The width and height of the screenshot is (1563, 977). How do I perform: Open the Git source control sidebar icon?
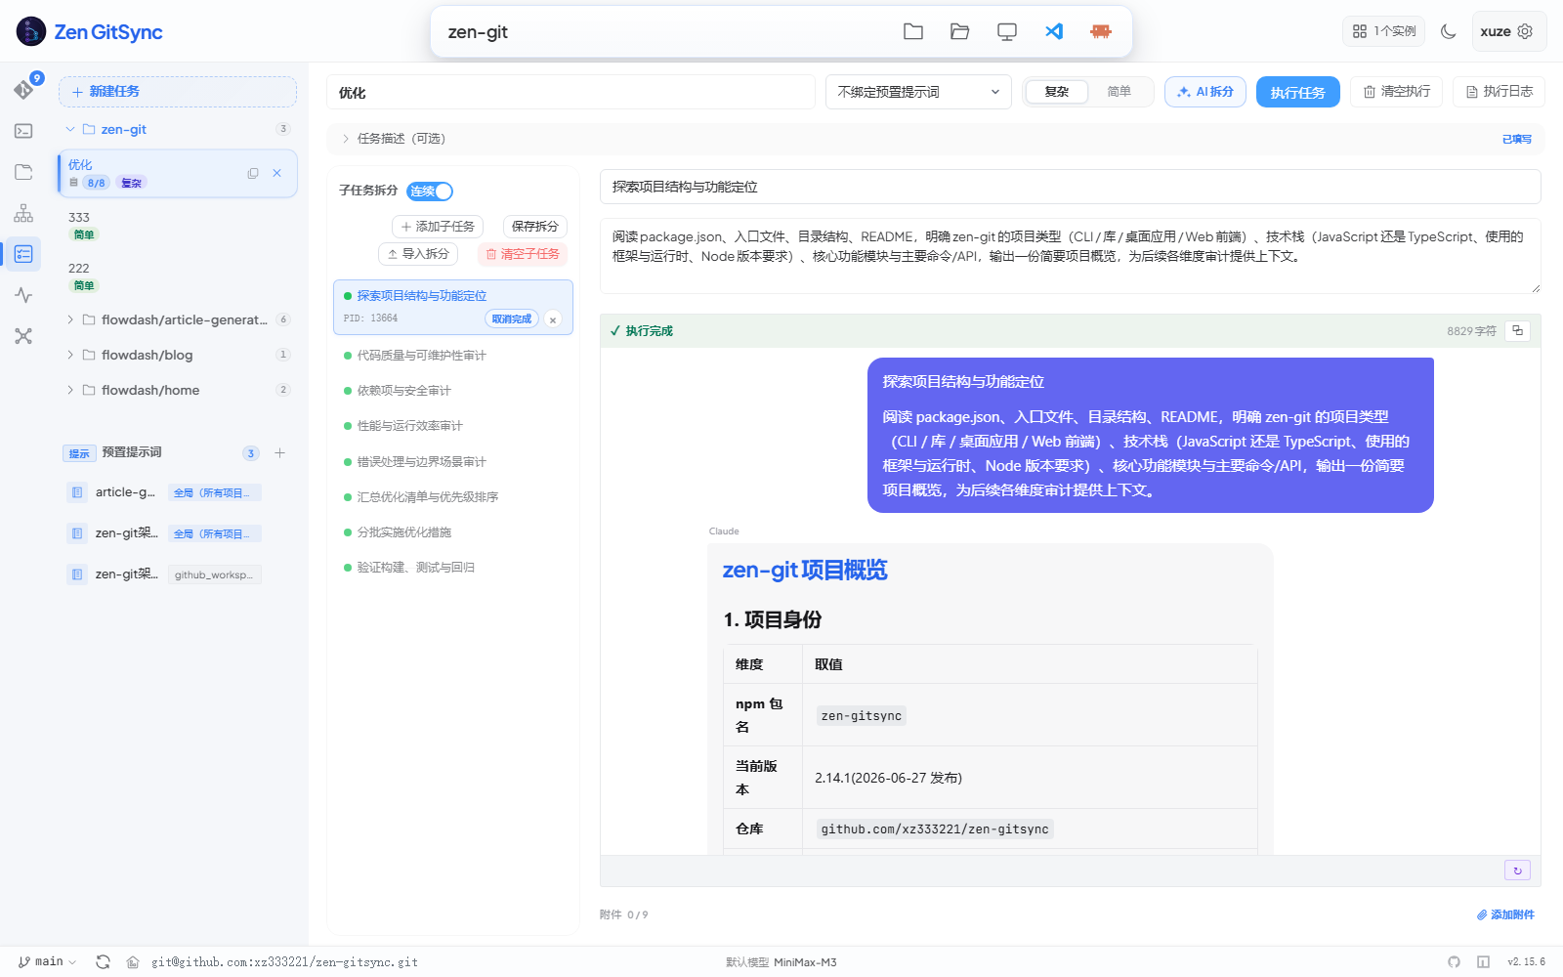(x=23, y=90)
